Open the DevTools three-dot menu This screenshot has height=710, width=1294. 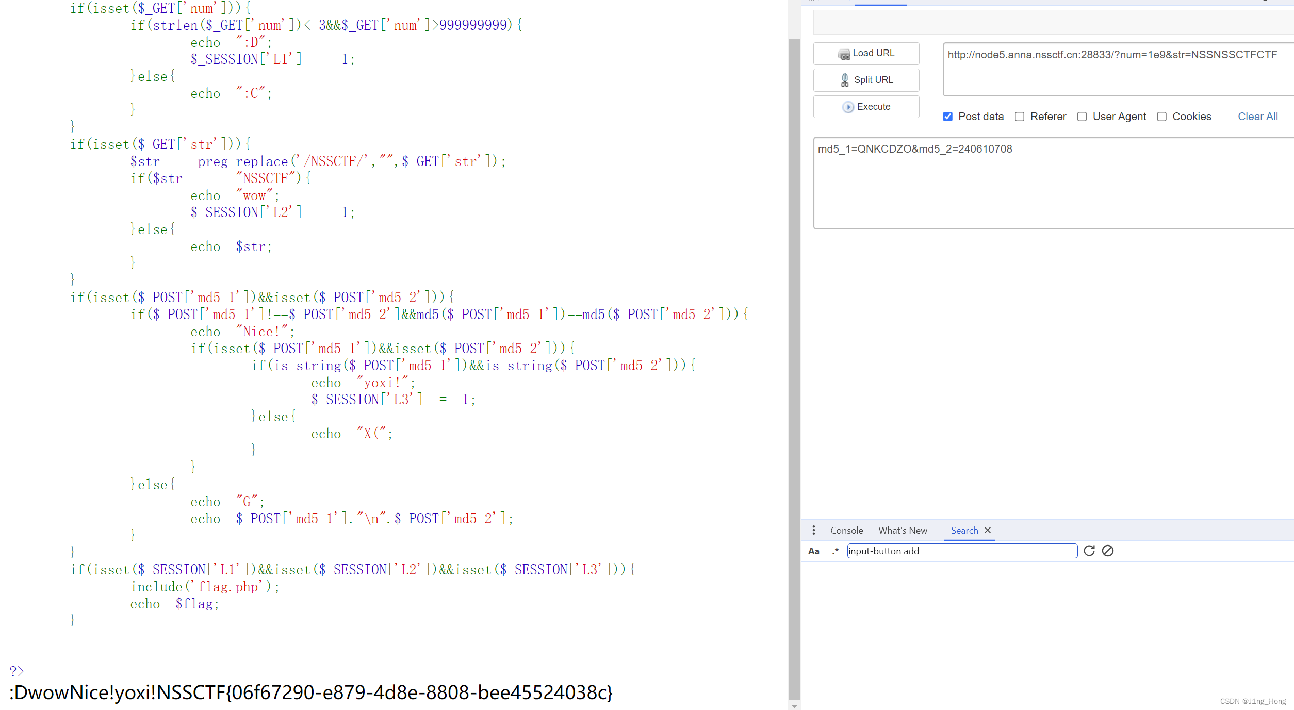pyautogui.click(x=814, y=530)
